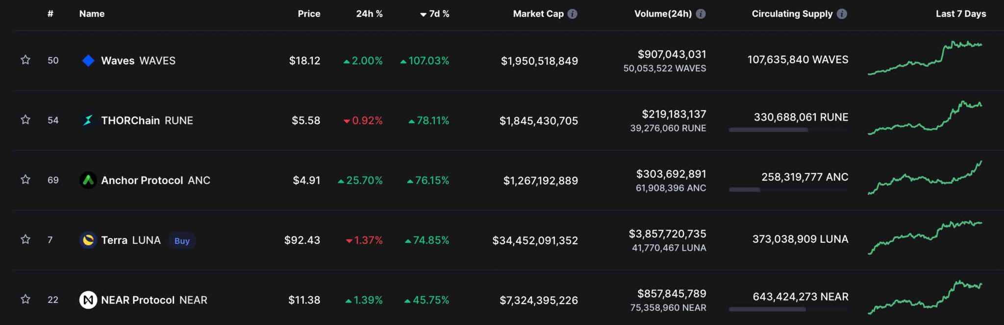Open THORChain coin page link
Image resolution: width=1004 pixels, height=325 pixels.
coord(130,120)
